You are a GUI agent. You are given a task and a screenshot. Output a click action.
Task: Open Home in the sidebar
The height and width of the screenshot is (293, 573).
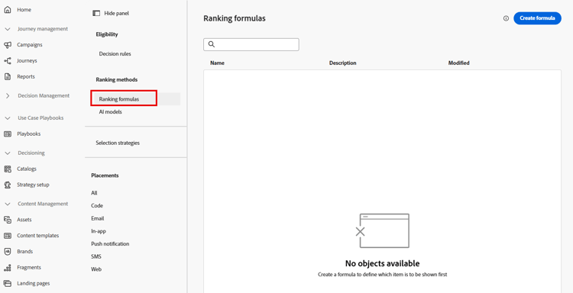pos(24,10)
